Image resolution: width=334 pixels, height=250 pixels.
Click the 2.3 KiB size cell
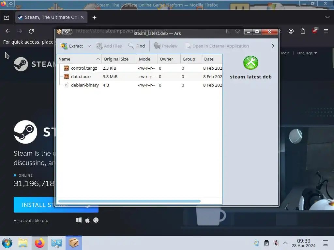click(x=110, y=68)
